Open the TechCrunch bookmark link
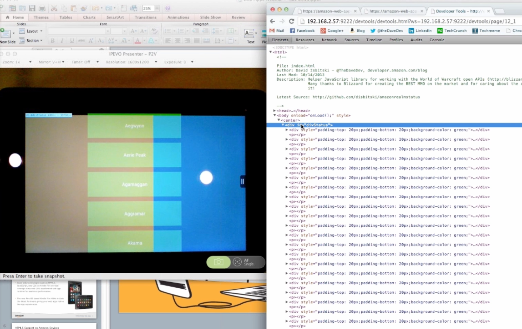 [x=452, y=30]
